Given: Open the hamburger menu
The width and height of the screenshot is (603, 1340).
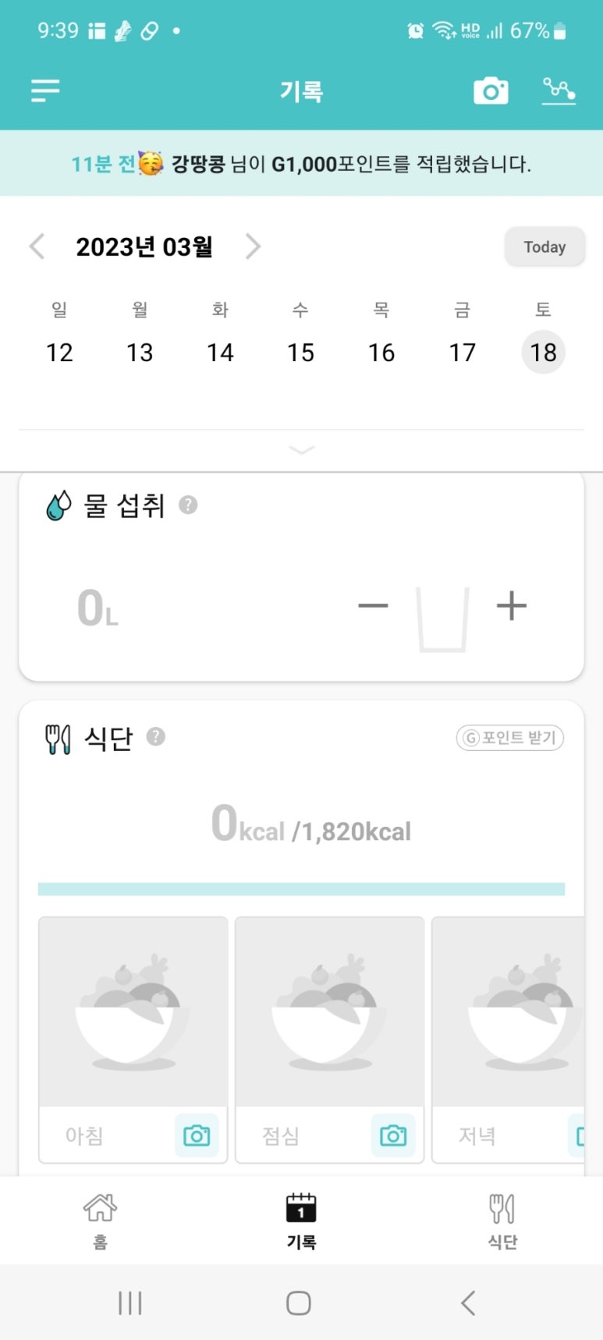Looking at the screenshot, I should pyautogui.click(x=45, y=91).
